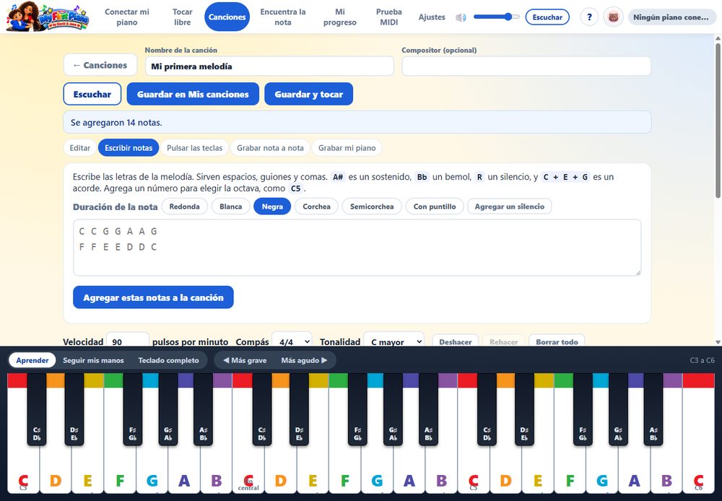Viewport: 722px width, 501px height.
Task: Click the My First Piano logo
Action: pyautogui.click(x=48, y=17)
